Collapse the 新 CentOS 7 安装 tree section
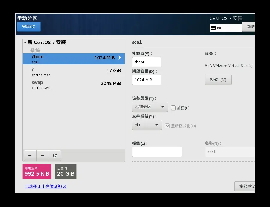The width and height of the screenshot is (270, 207). [x=25, y=42]
